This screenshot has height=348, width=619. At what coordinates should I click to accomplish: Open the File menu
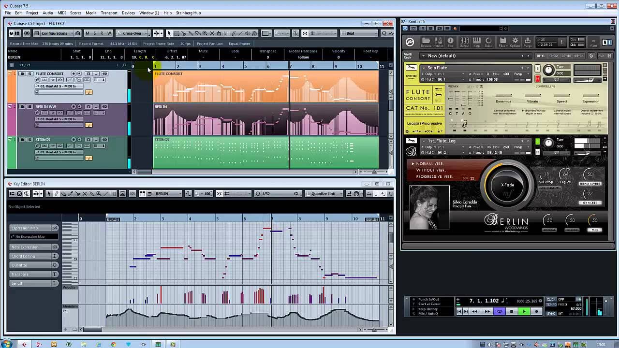(8, 13)
